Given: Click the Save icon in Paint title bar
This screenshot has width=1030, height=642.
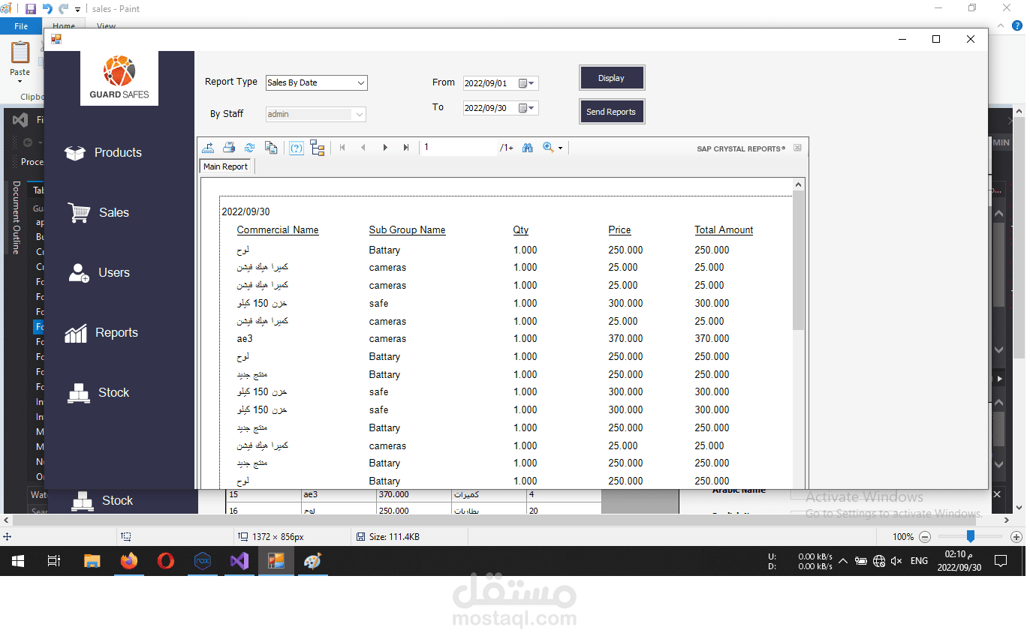Looking at the screenshot, I should coord(31,9).
